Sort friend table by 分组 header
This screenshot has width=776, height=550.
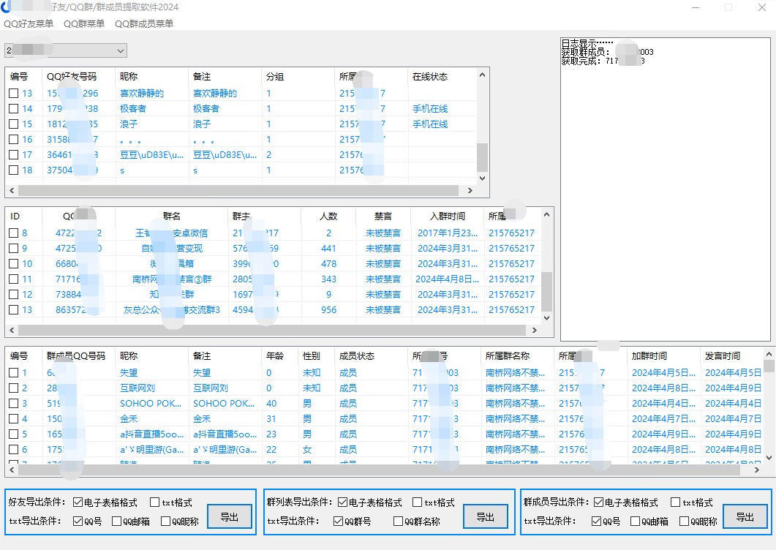[x=298, y=76]
